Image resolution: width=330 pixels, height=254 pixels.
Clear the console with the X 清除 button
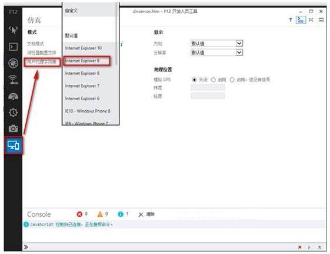coord(146,215)
